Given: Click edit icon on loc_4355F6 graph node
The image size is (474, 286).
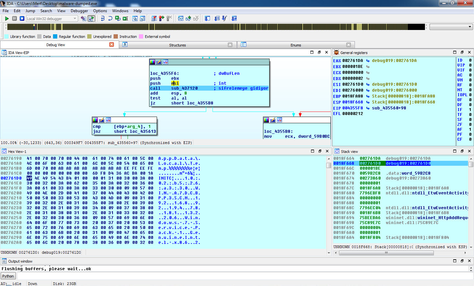Looking at the screenshot, I should 159,62.
